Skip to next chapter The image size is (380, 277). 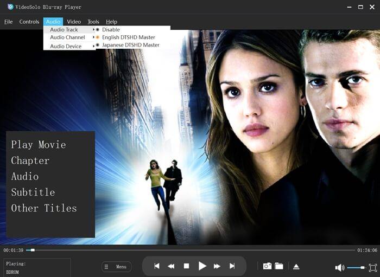click(x=232, y=266)
